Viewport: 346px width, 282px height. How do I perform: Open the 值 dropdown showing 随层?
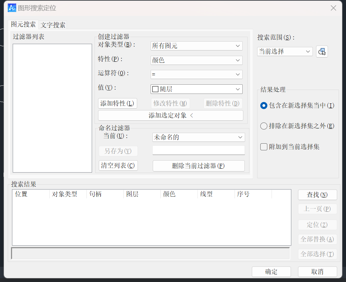[x=196, y=89]
